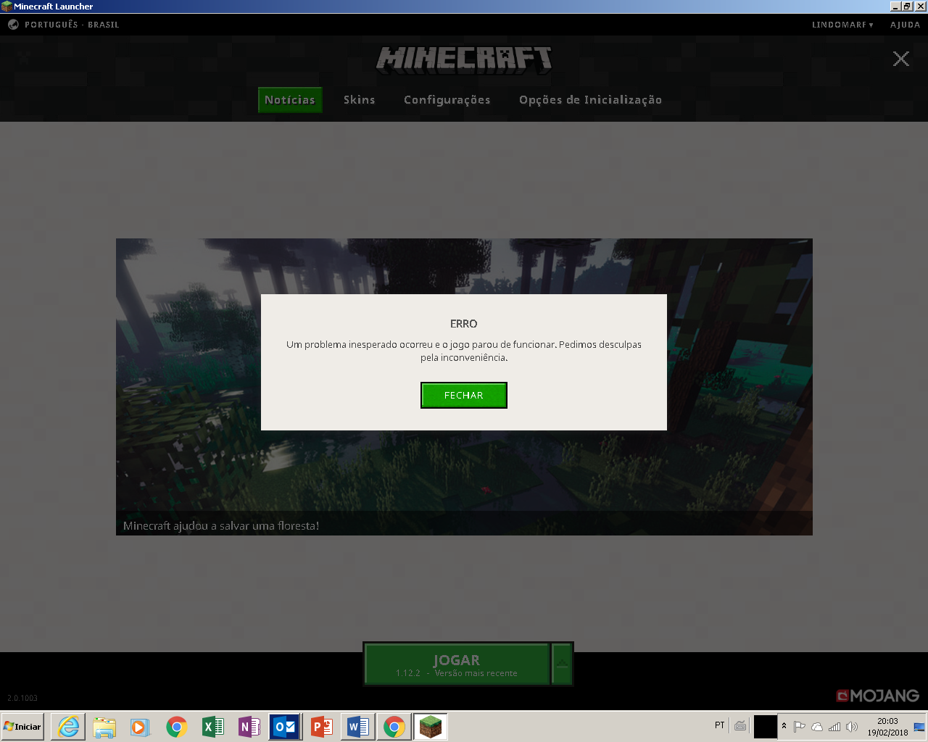The width and height of the screenshot is (928, 742).
Task: Open Windows Explorer from the taskbar
Action: [x=104, y=727]
